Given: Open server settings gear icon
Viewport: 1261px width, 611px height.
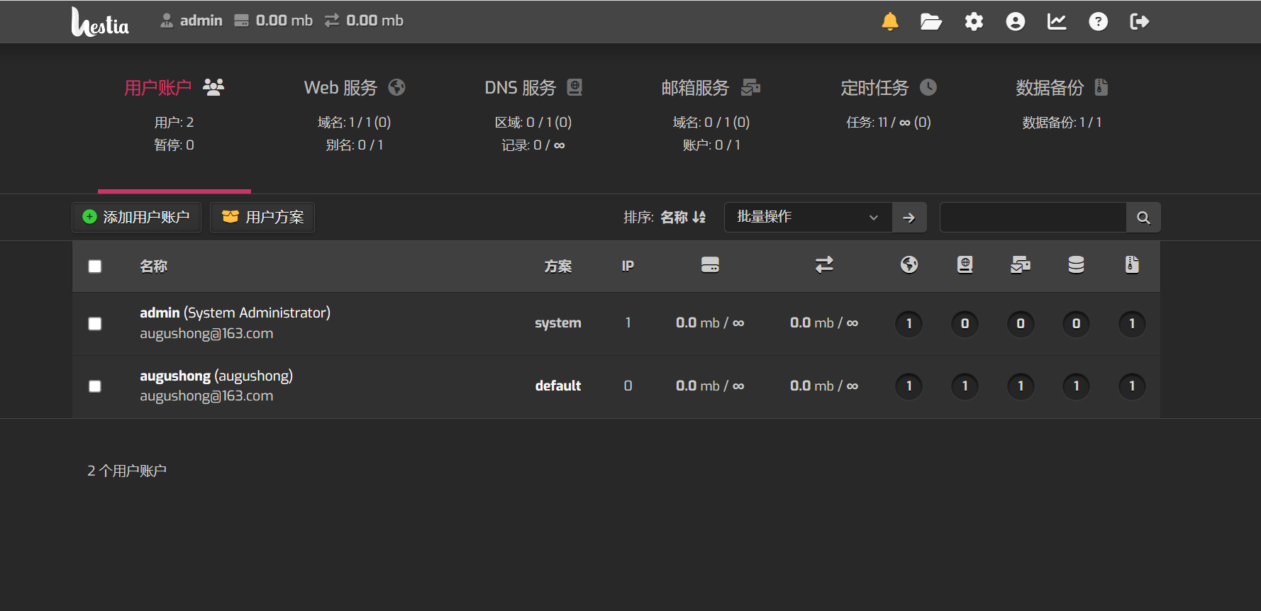Looking at the screenshot, I should (974, 21).
